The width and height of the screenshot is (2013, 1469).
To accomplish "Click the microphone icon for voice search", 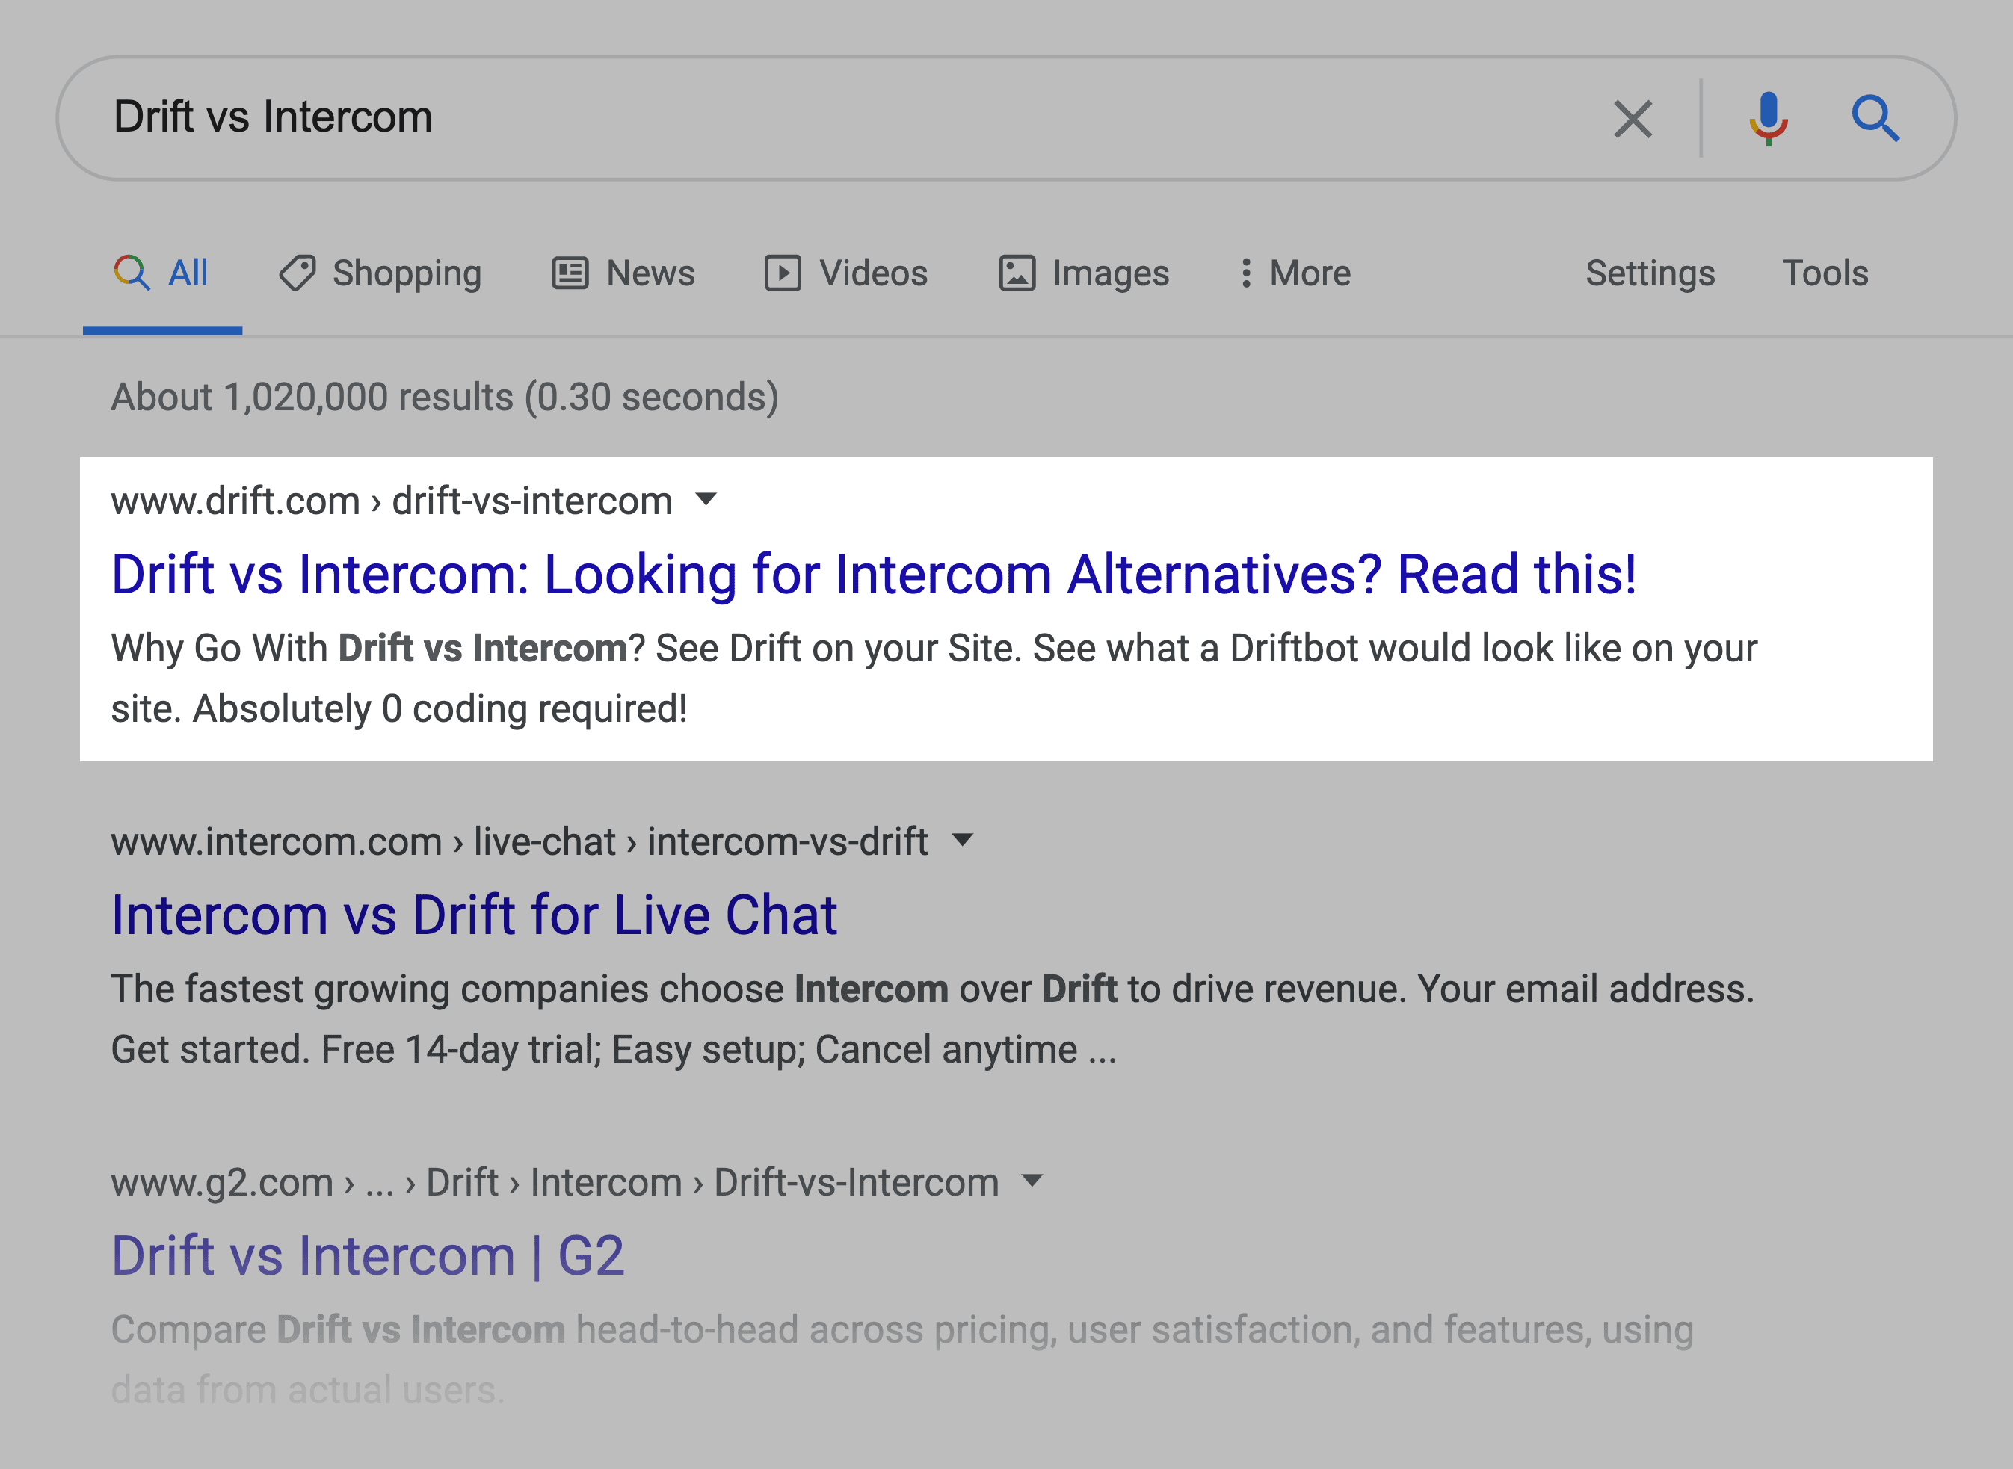I will (x=1768, y=117).
